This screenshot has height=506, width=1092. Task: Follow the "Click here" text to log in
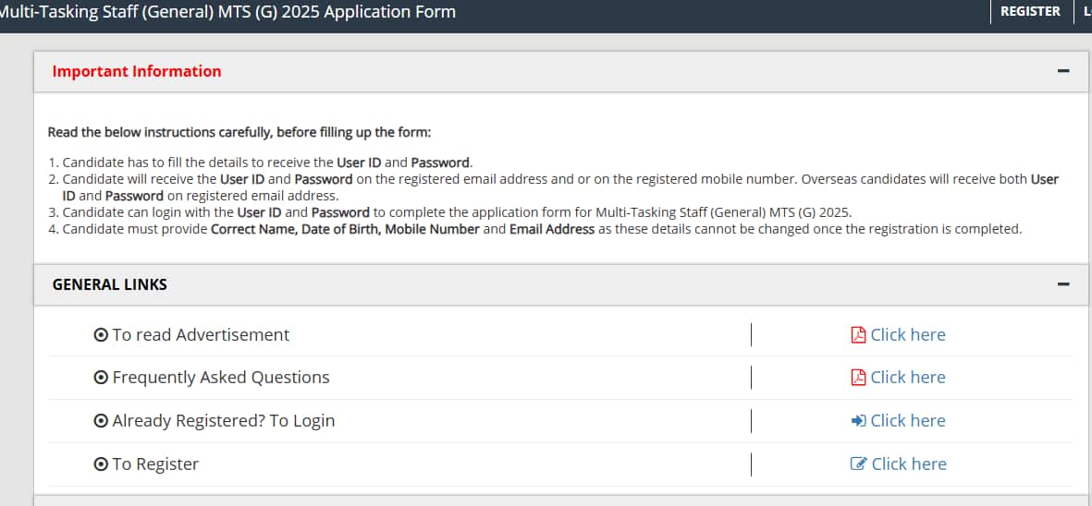pyautogui.click(x=908, y=420)
